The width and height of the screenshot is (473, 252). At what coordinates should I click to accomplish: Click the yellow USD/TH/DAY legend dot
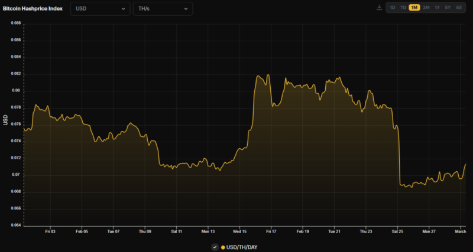pos(223,247)
